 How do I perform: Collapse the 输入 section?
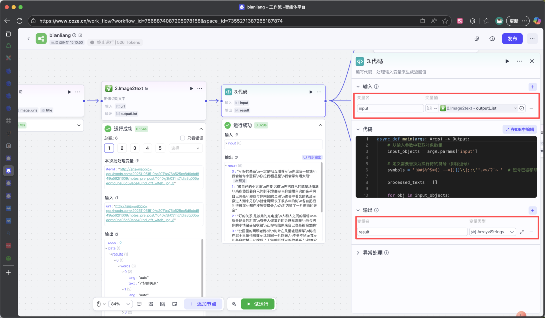click(x=358, y=87)
